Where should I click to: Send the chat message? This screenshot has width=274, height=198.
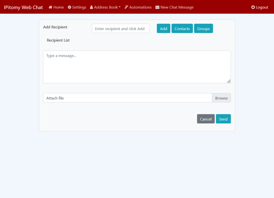(223, 119)
